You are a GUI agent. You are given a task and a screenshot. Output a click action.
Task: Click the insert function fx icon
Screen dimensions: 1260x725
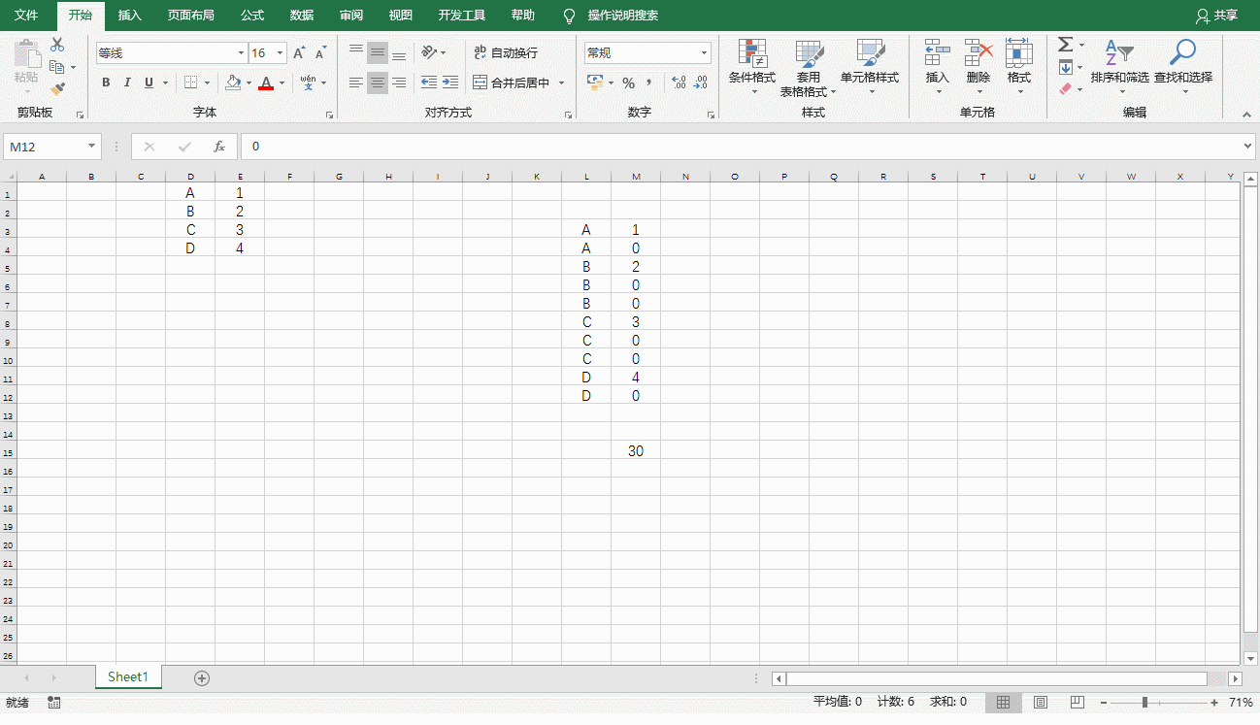pos(219,147)
